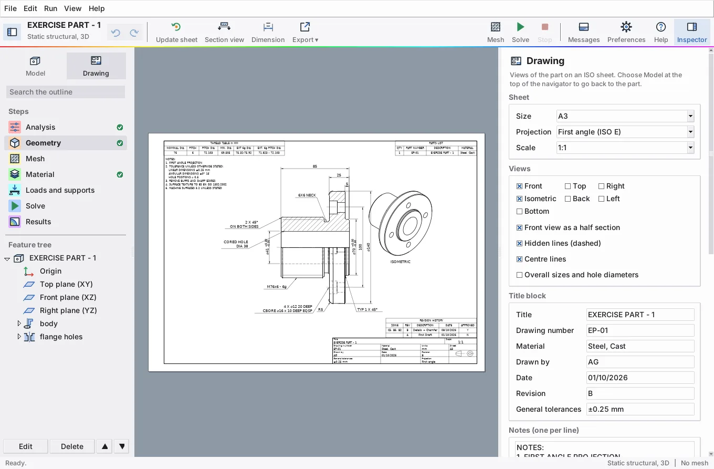Enable the Top view checkbox
This screenshot has width=714, height=469.
click(x=568, y=186)
